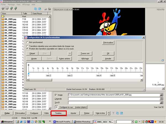Click the >> expand button in the sync dialog
Viewport: 166px width, 124px height.
[x=70, y=53]
